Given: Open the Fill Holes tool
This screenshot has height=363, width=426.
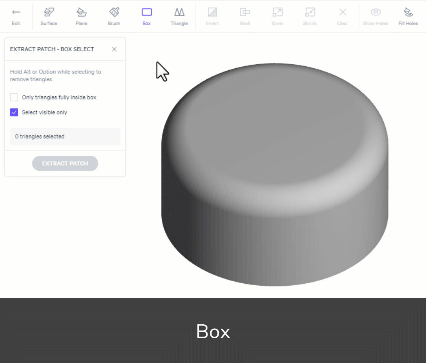Looking at the screenshot, I should coord(408,17).
